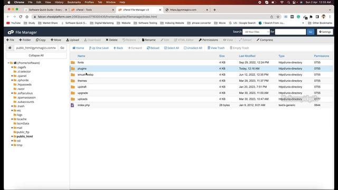Collapse the /home/software root node

[x=8, y=63]
